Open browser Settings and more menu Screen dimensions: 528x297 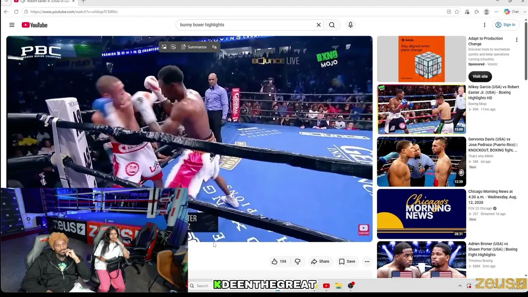coord(496,12)
